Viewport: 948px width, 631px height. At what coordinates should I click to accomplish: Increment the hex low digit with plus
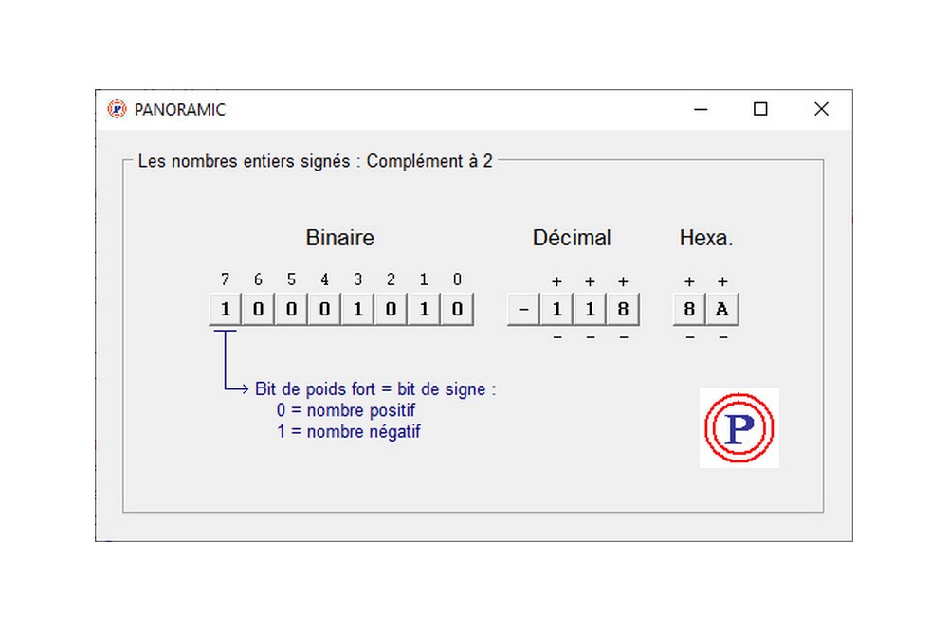[x=722, y=281]
